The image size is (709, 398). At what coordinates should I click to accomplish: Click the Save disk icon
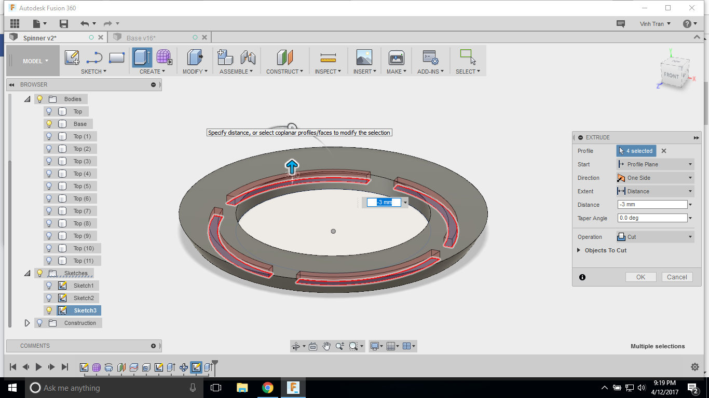pos(64,23)
